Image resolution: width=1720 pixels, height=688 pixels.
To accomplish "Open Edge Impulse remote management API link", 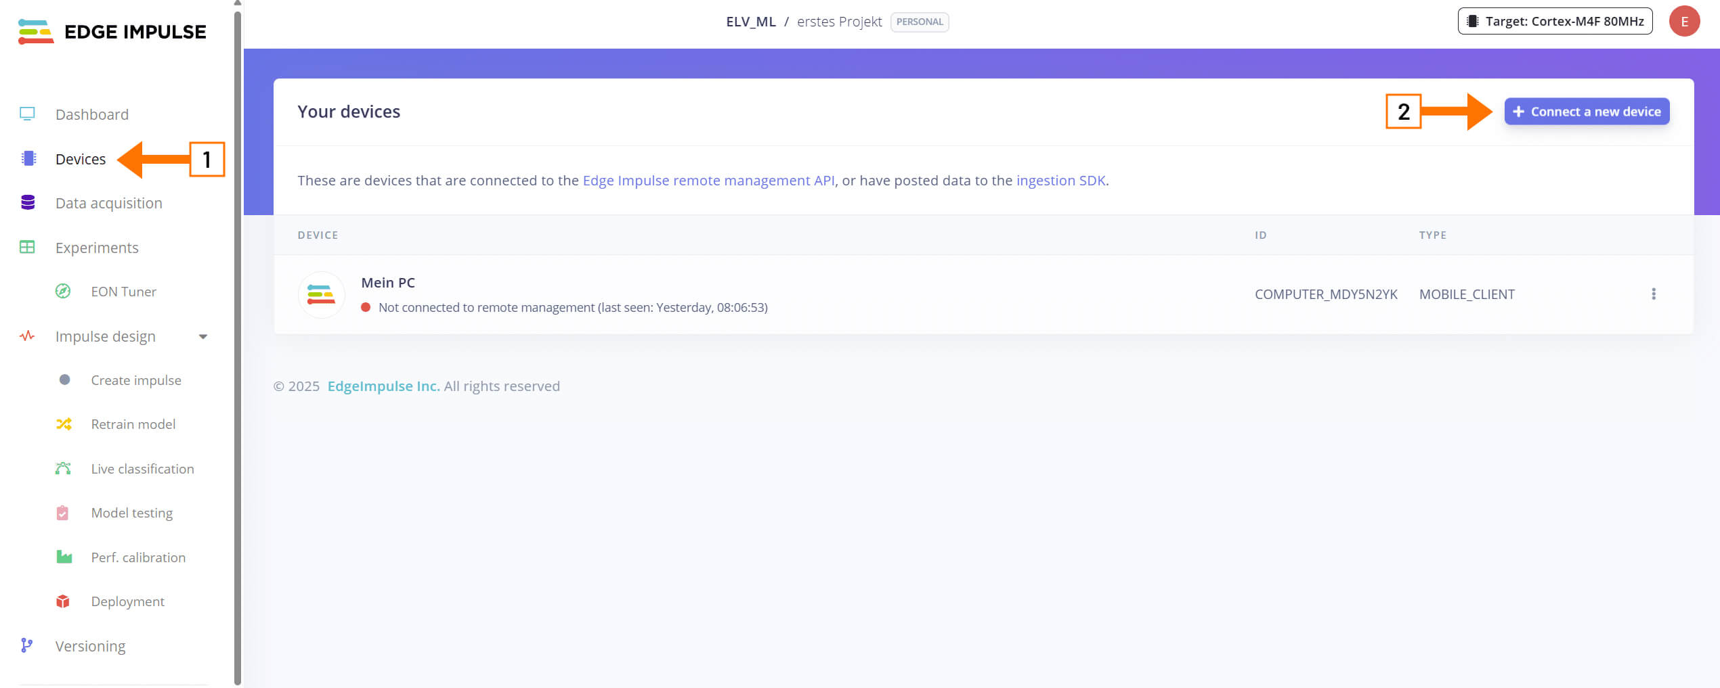I will point(708,181).
